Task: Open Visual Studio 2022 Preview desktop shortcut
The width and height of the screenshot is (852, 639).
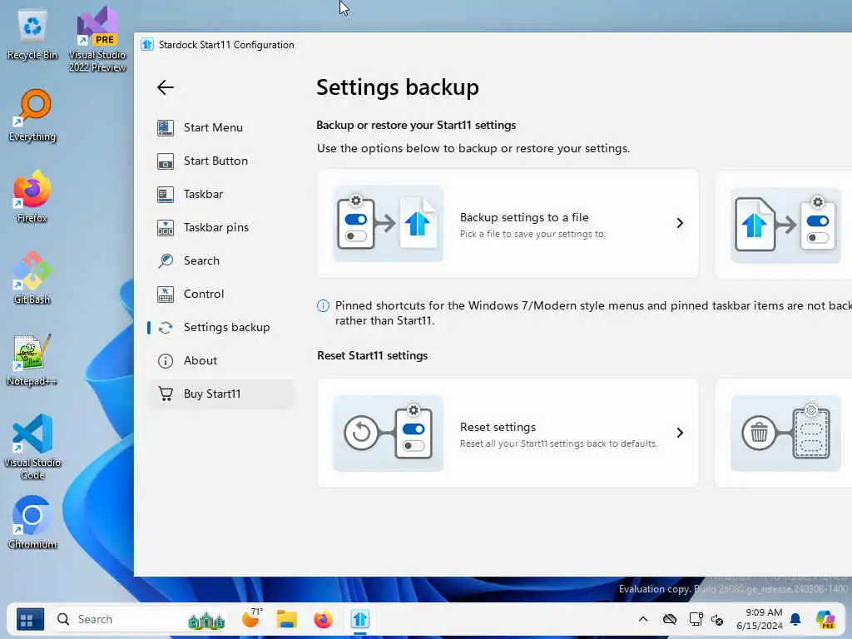Action: pos(97,39)
